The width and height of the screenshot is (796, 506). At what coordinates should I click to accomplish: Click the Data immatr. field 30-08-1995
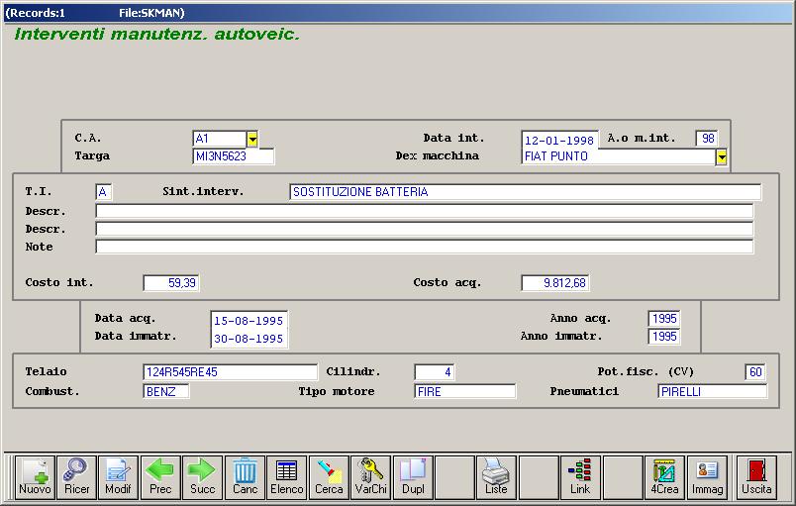pos(249,339)
